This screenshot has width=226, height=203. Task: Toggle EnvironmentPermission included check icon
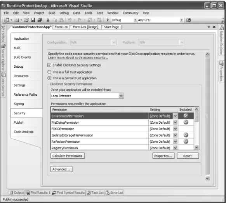coord(186,115)
